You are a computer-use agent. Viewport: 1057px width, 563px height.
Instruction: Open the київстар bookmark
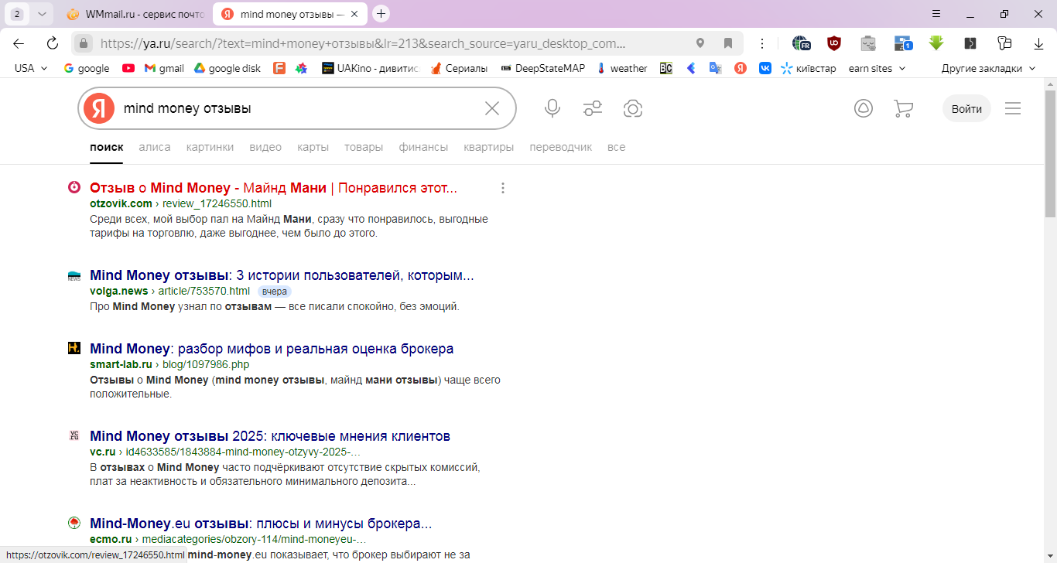pyautogui.click(x=809, y=68)
